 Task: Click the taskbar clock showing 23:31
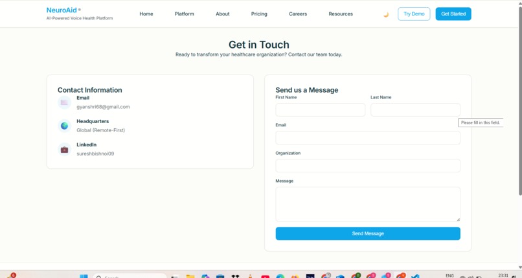pos(503,275)
